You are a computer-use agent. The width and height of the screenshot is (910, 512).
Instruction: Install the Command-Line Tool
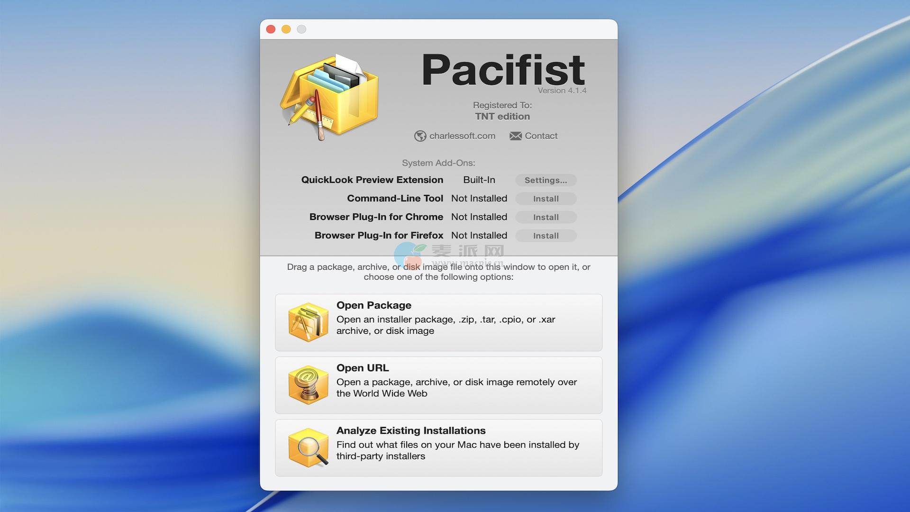[x=546, y=199]
